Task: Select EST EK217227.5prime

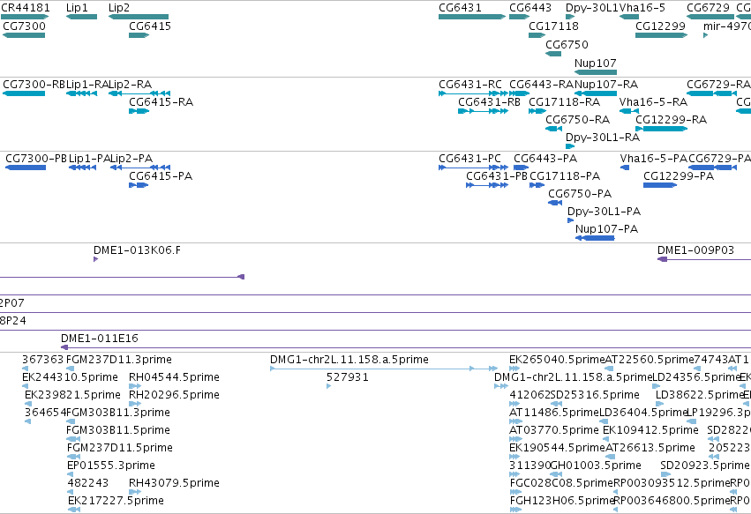Action: pyautogui.click(x=116, y=501)
